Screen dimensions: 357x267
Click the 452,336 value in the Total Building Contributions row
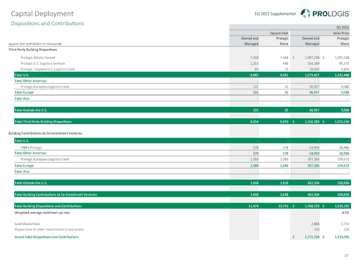(313, 195)
